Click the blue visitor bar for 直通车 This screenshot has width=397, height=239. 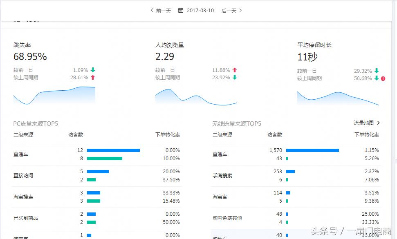click(113, 150)
